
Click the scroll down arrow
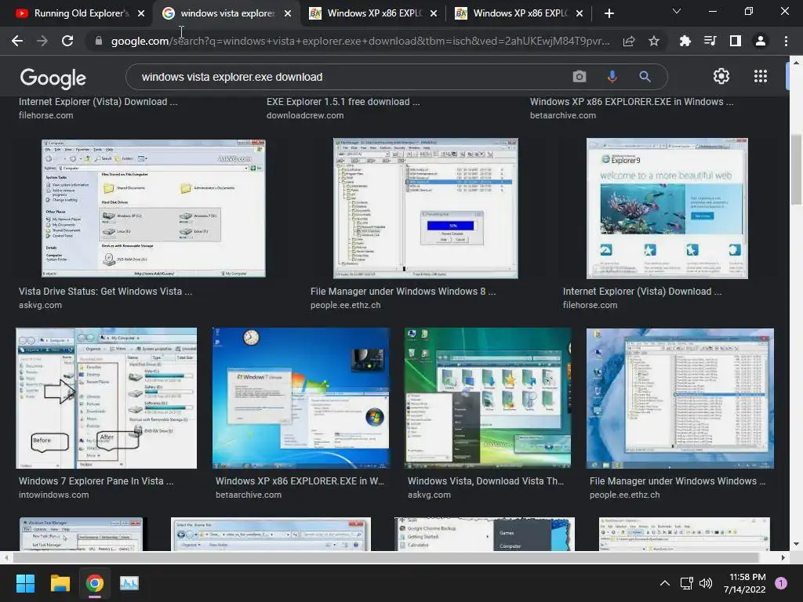point(796,544)
